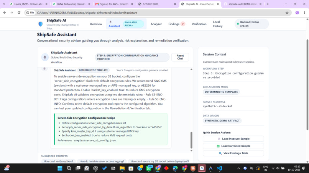Screen dimensions: 309x173
Task: Bookmark this page with the star icon
Action: pos(287,13)
